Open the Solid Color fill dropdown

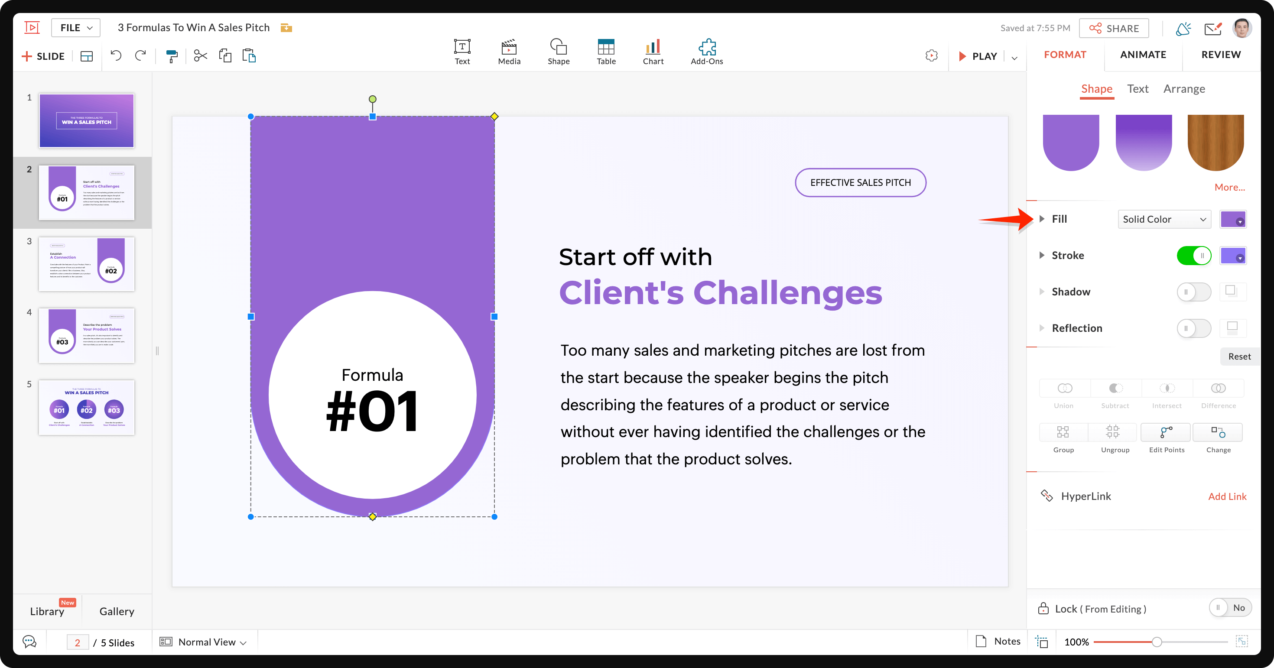tap(1163, 219)
